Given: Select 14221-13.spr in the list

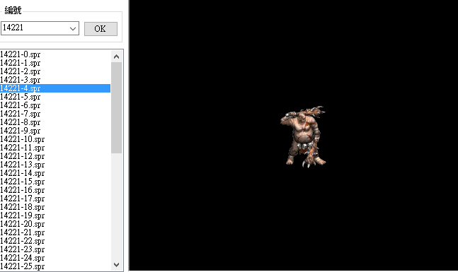Looking at the screenshot, I should click(55, 165).
